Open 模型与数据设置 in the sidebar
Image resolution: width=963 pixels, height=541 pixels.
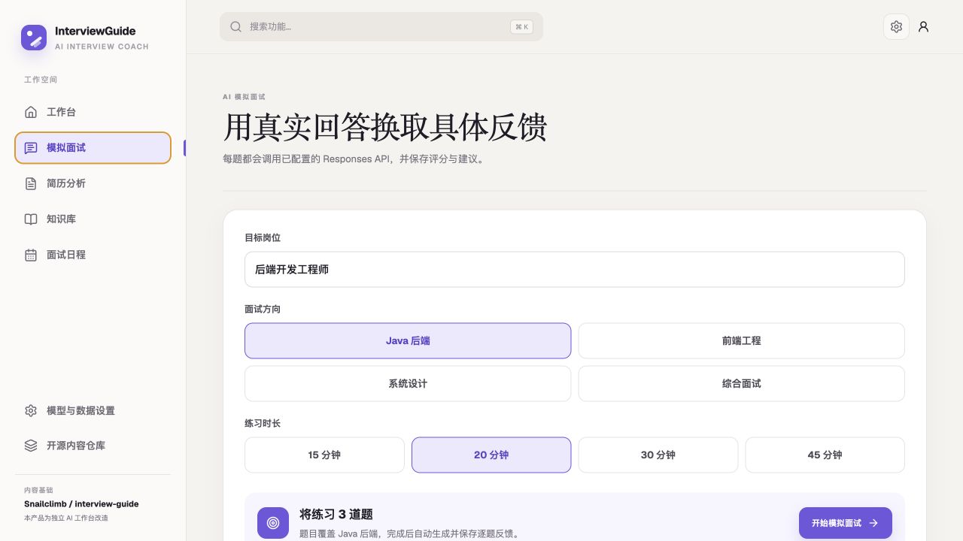coord(93,410)
